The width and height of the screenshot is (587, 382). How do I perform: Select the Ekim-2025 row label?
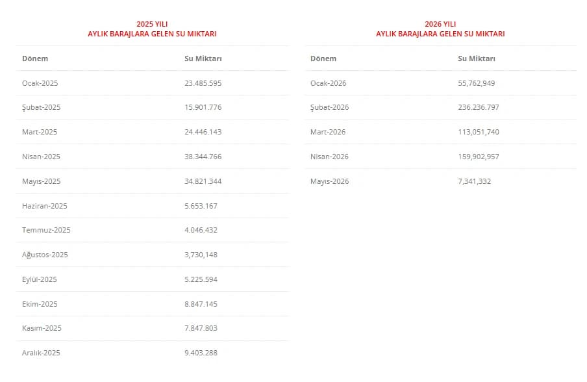pyautogui.click(x=40, y=304)
